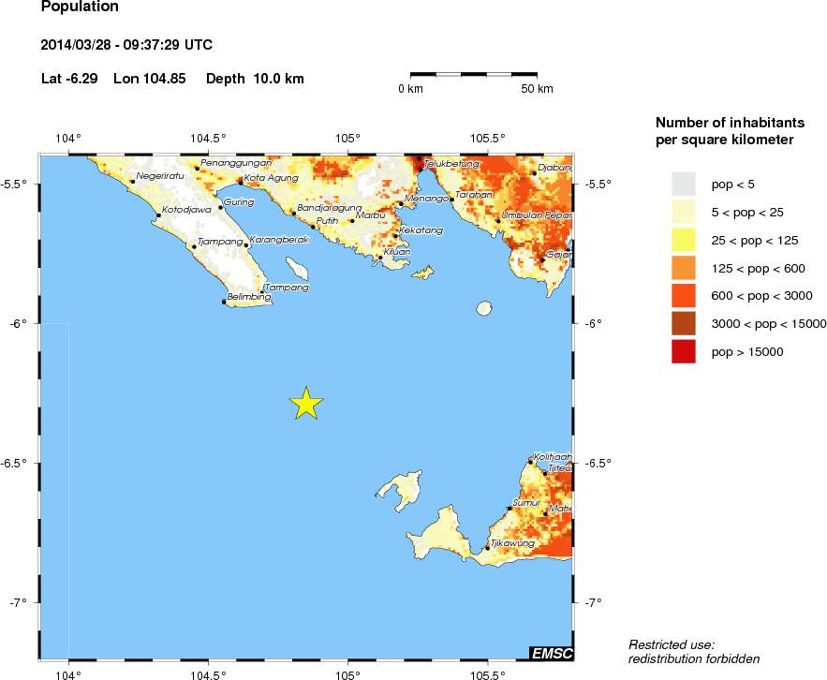Select the 'pop > 15000' red swatch

684,352
